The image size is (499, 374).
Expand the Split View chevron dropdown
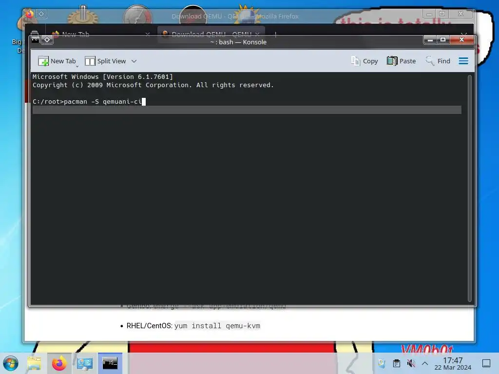(134, 61)
